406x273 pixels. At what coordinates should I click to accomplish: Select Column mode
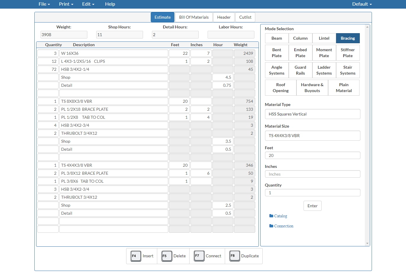[301, 38]
